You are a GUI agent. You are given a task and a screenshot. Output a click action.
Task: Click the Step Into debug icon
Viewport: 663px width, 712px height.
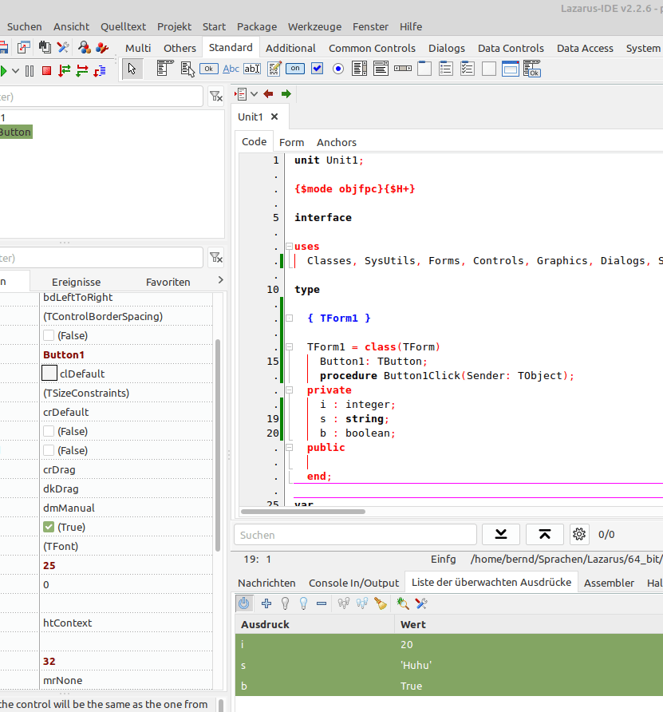(x=65, y=71)
